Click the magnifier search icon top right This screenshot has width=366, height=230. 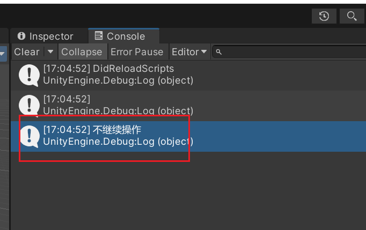[352, 16]
